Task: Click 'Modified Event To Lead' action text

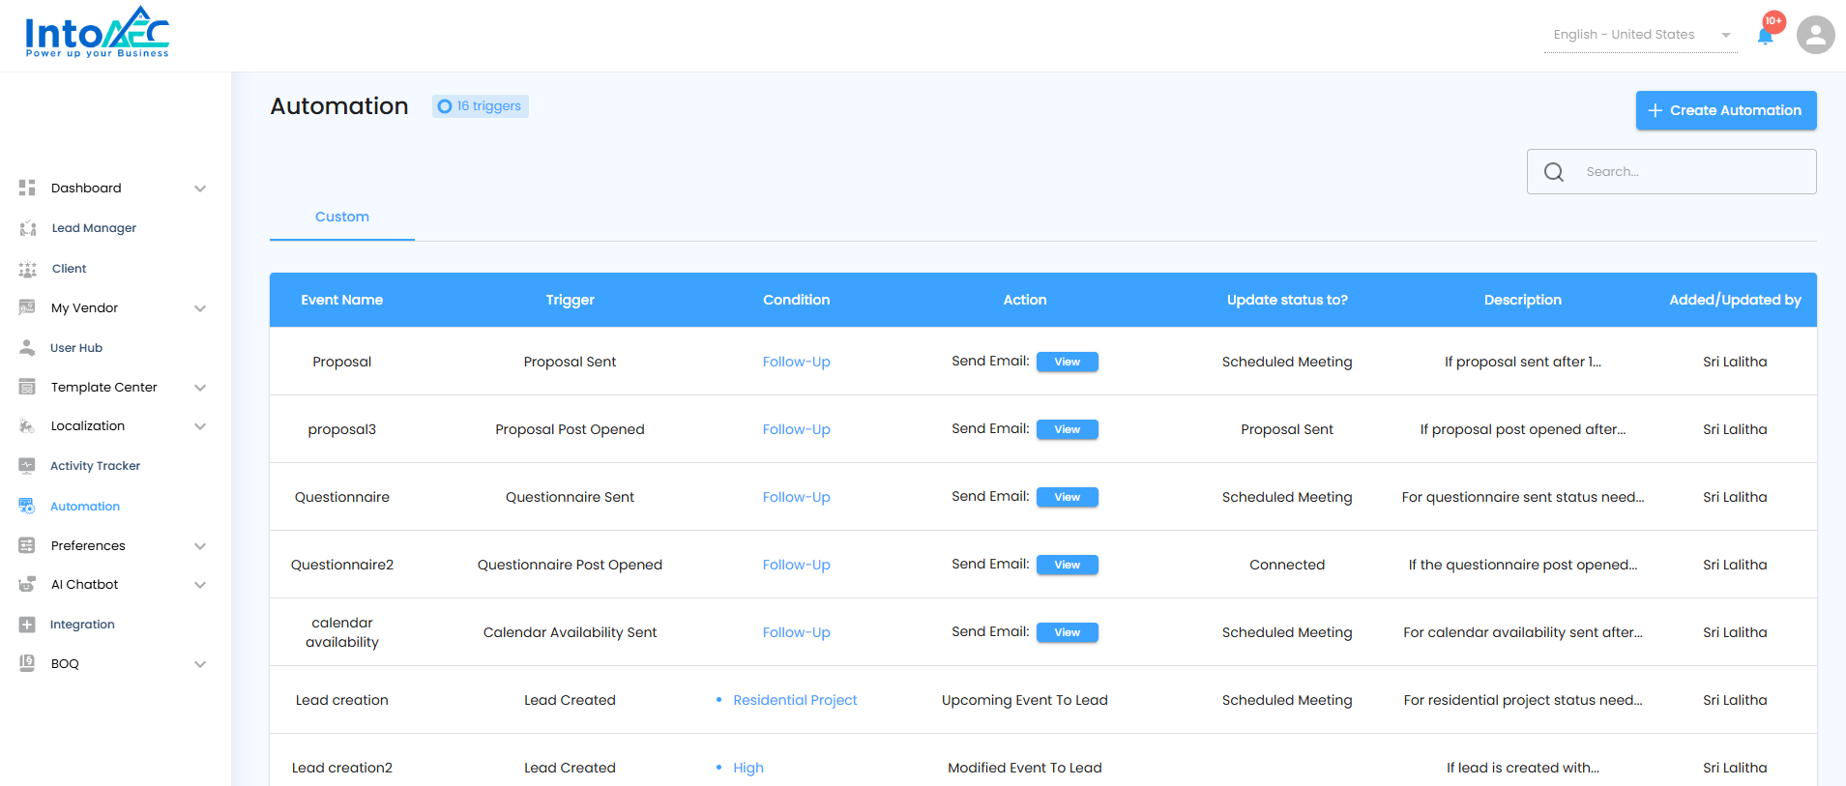Action: tap(1025, 768)
